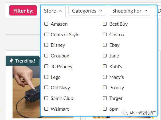Enable the Groupon filter checkbox

click(46, 56)
